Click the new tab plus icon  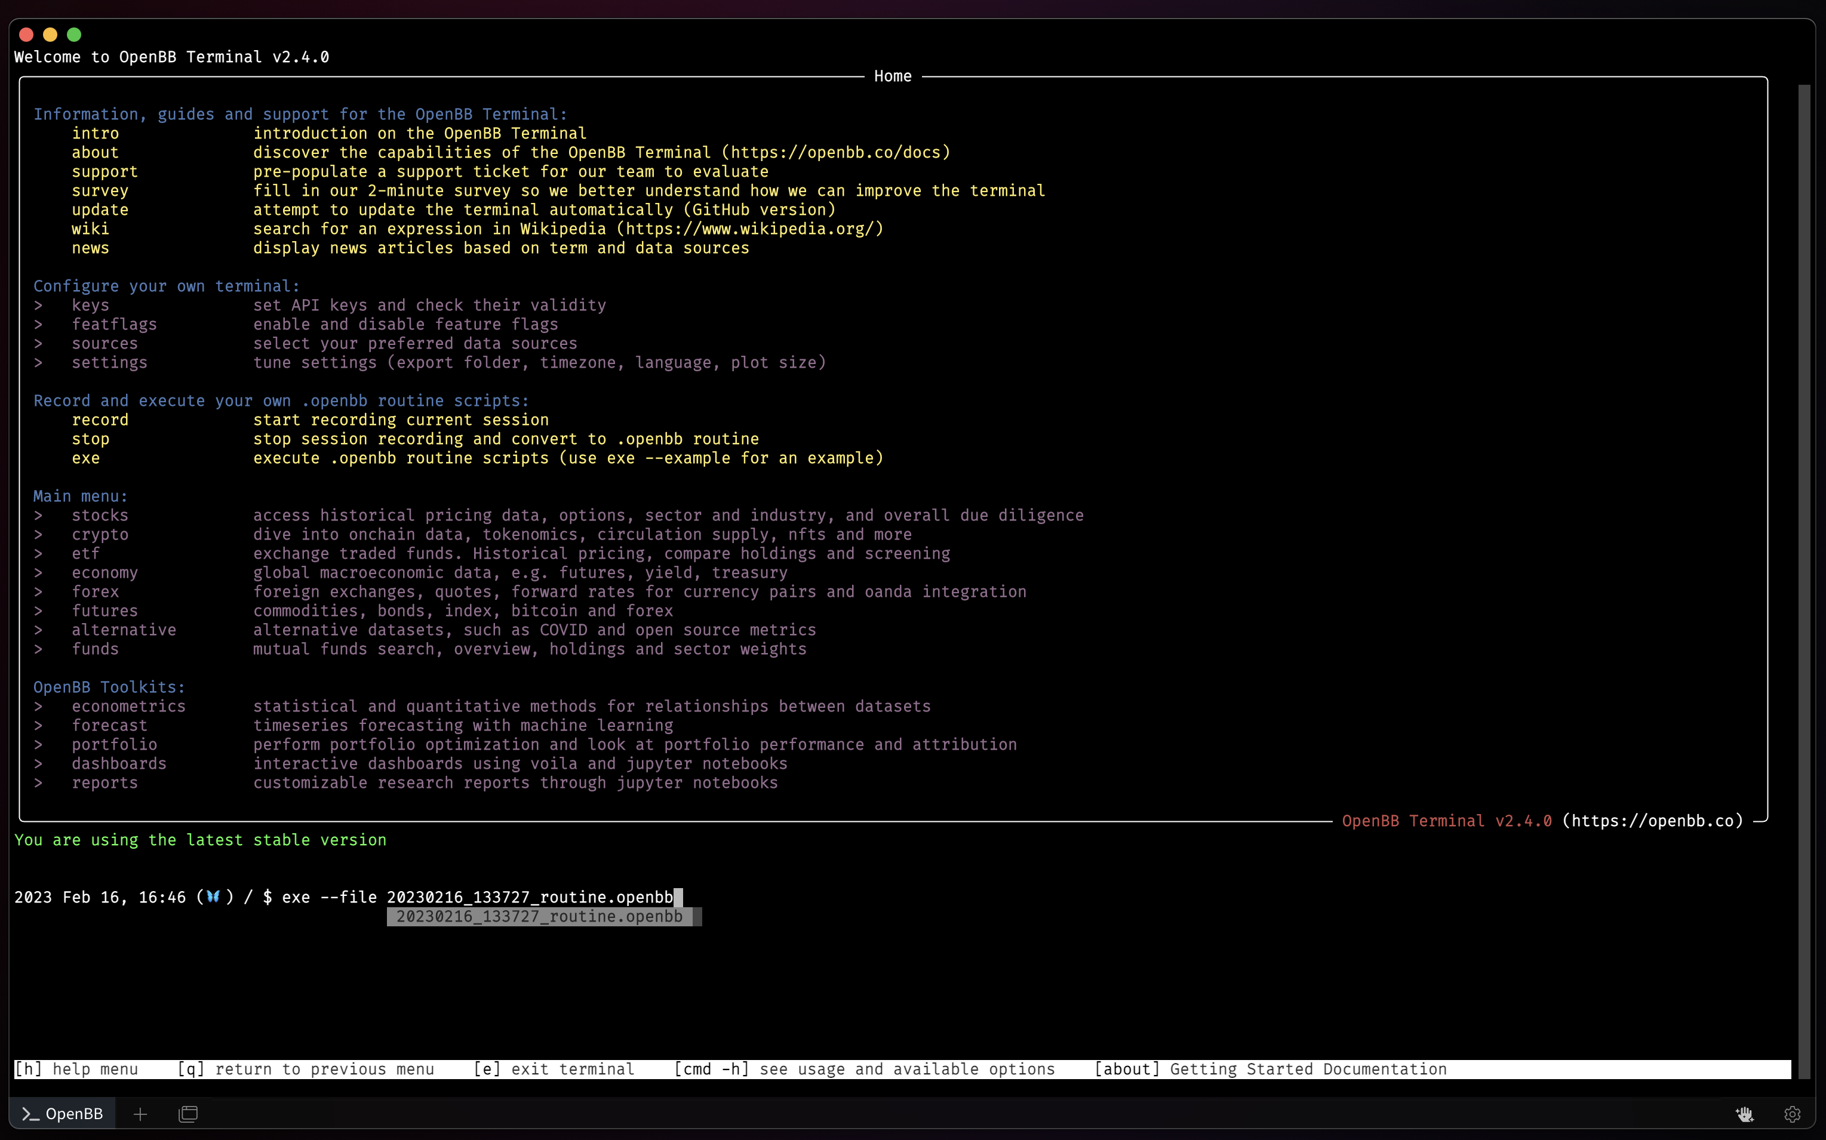click(x=140, y=1114)
